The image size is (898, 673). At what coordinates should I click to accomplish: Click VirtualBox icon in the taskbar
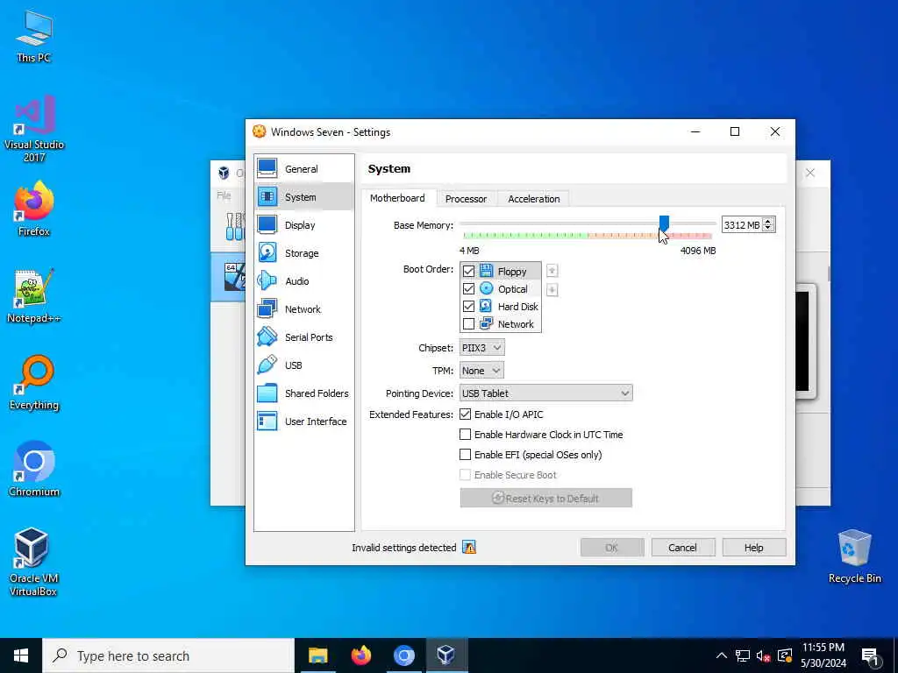(x=445, y=655)
